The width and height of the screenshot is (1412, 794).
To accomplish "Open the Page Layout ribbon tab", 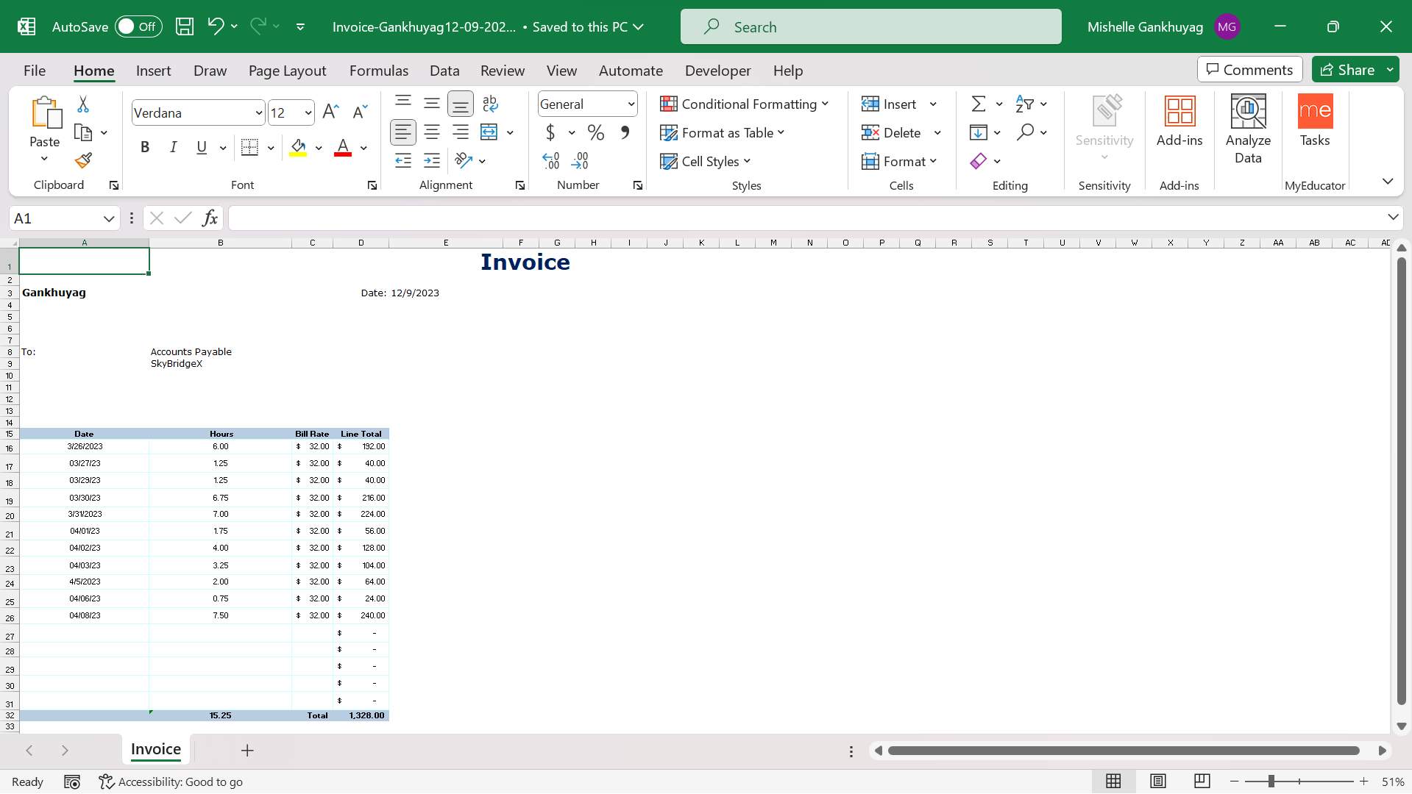I will point(287,71).
